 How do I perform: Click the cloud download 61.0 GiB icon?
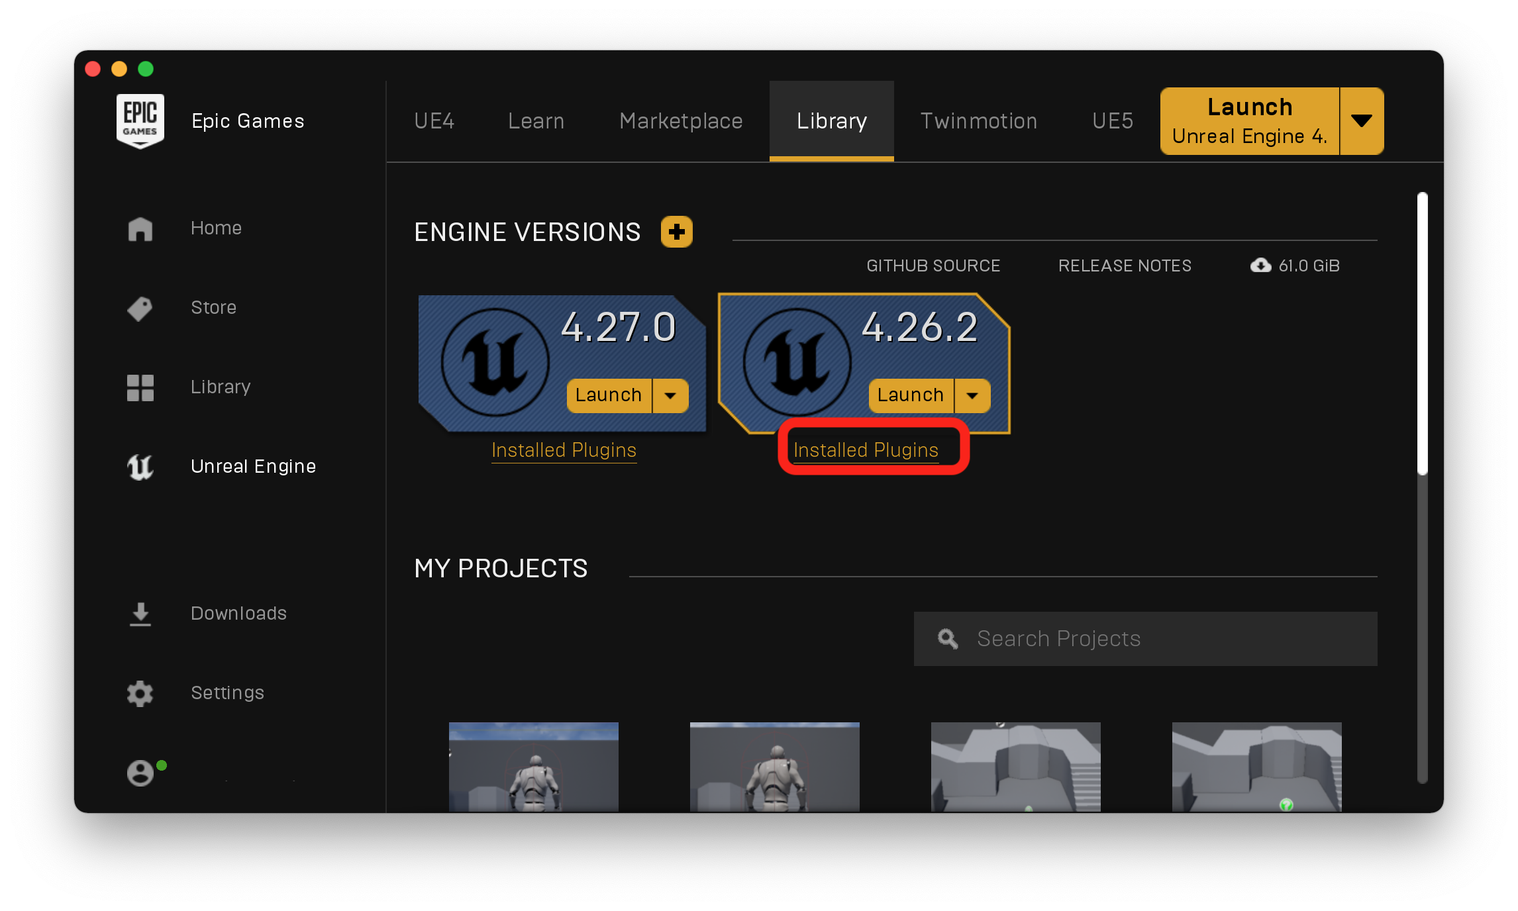1260,265
